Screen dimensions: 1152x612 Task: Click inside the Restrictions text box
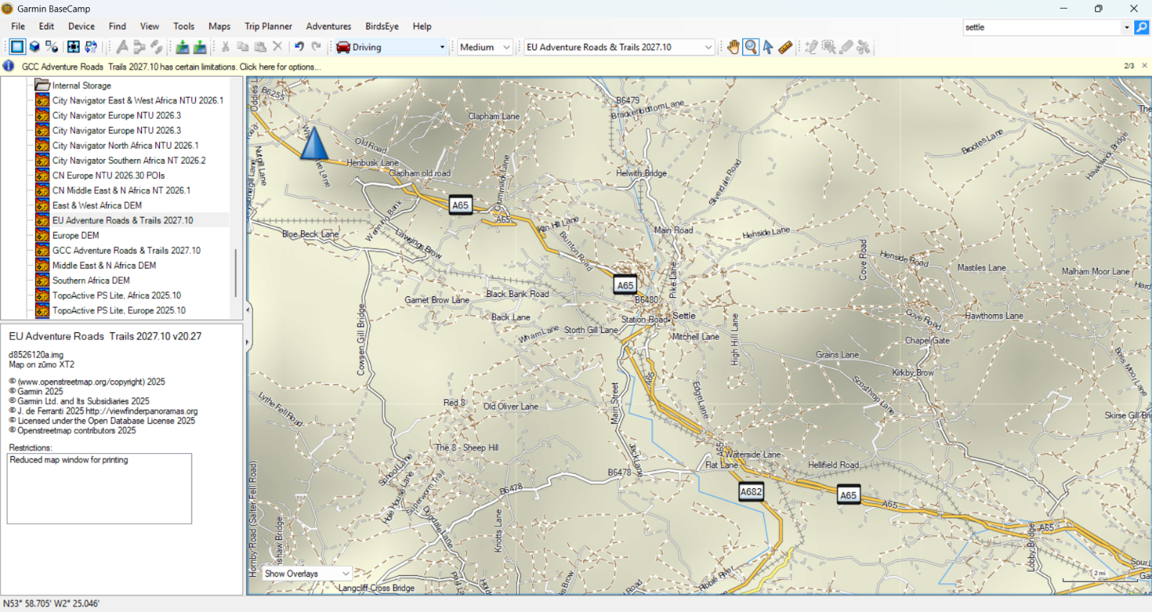[x=99, y=488]
